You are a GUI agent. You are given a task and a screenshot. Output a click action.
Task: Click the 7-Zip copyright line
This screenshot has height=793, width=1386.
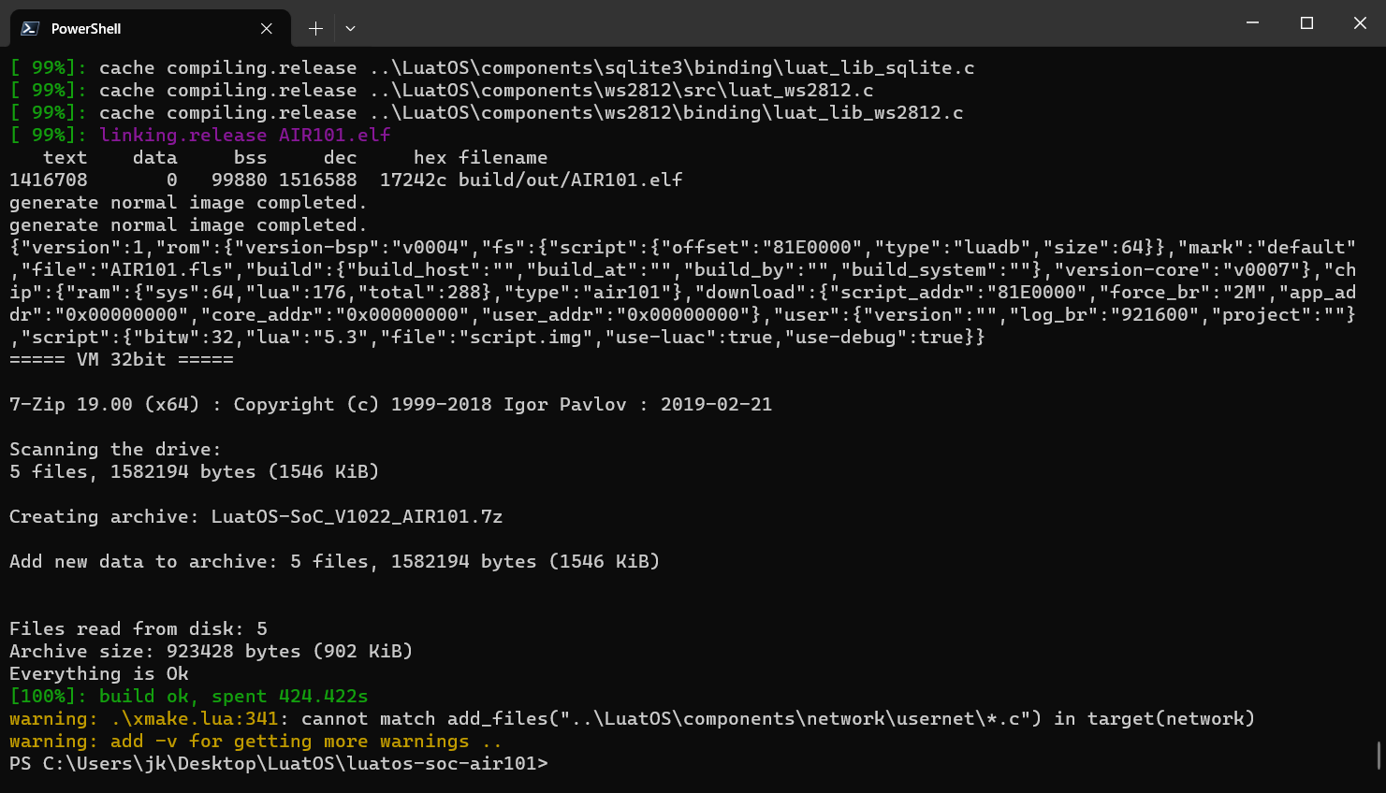pyautogui.click(x=389, y=404)
